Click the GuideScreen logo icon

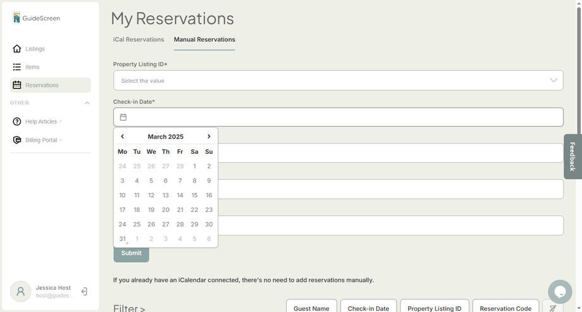(x=16, y=18)
